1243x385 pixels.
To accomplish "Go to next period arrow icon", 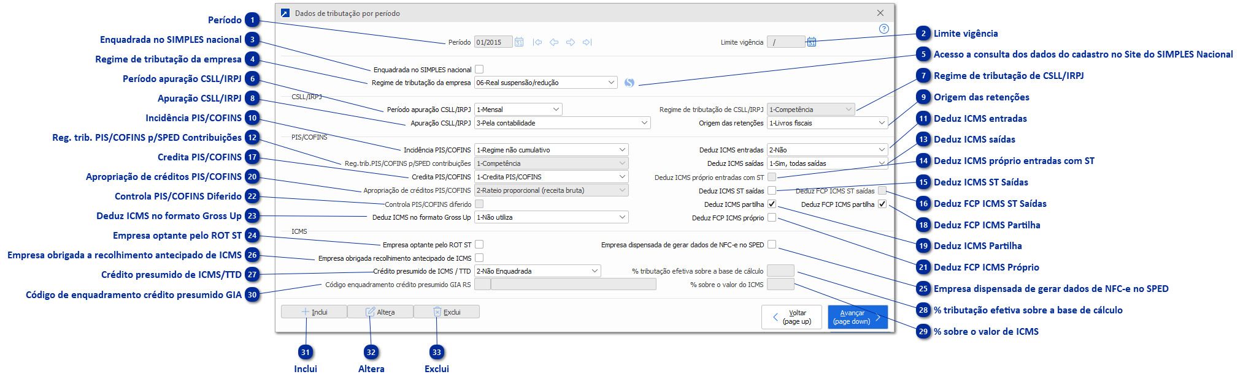I will coord(571,42).
